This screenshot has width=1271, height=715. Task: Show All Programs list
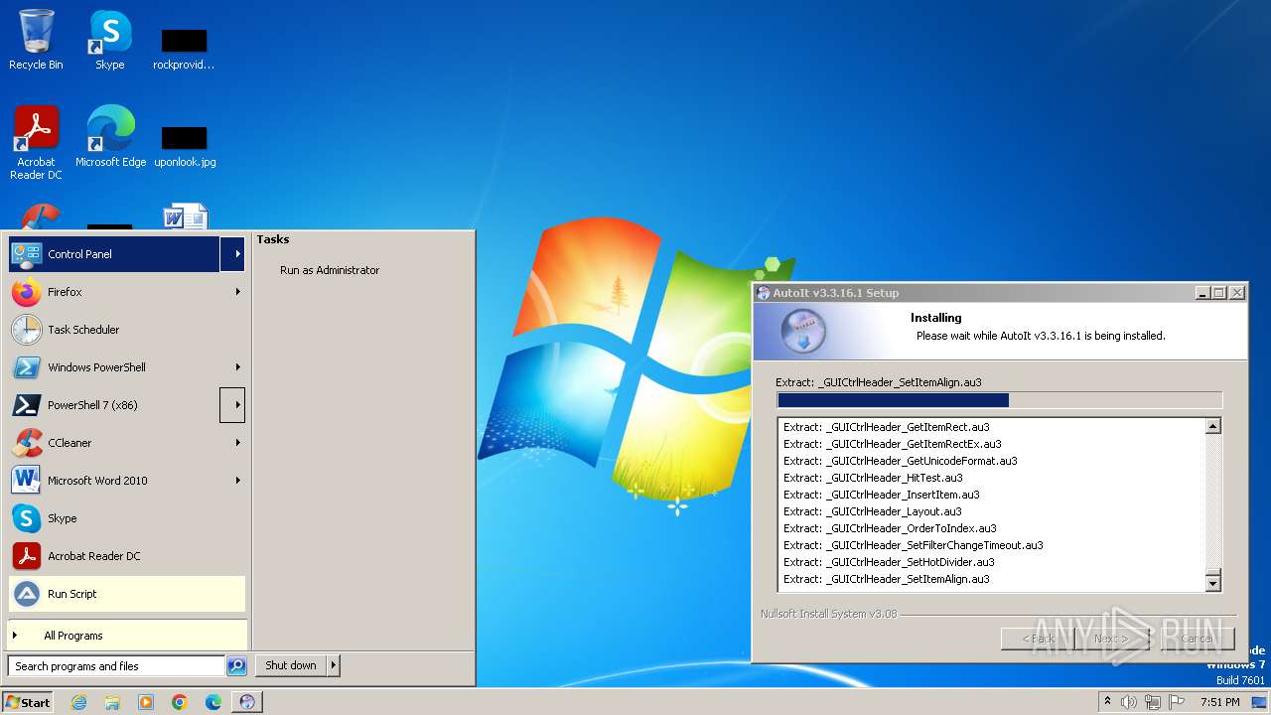(127, 636)
